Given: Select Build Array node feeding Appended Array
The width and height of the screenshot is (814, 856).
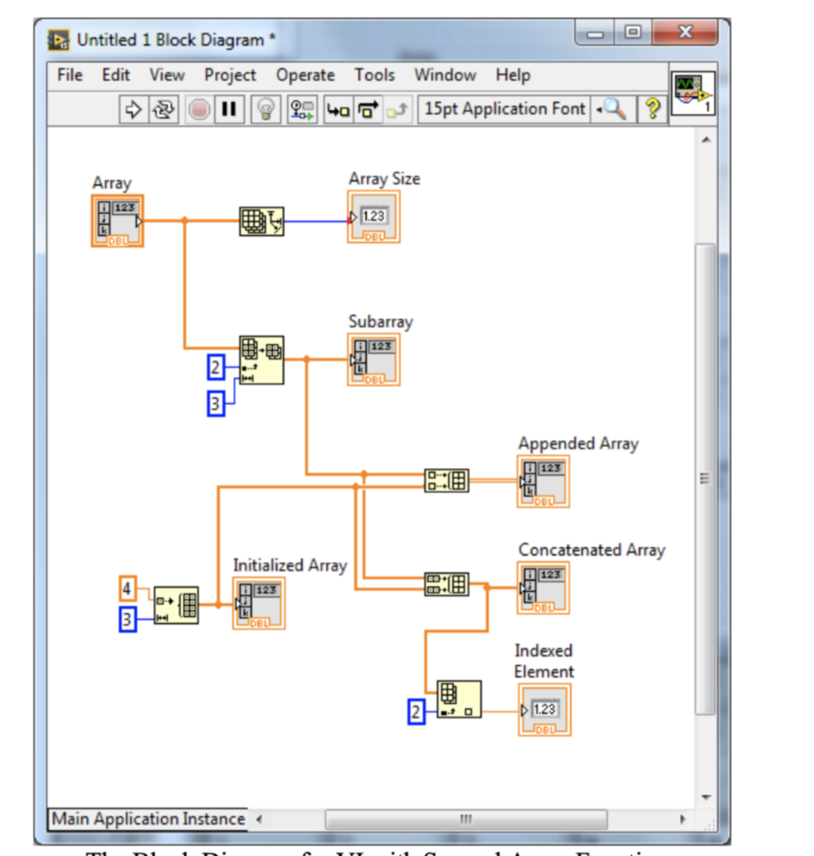Looking at the screenshot, I should 446,481.
